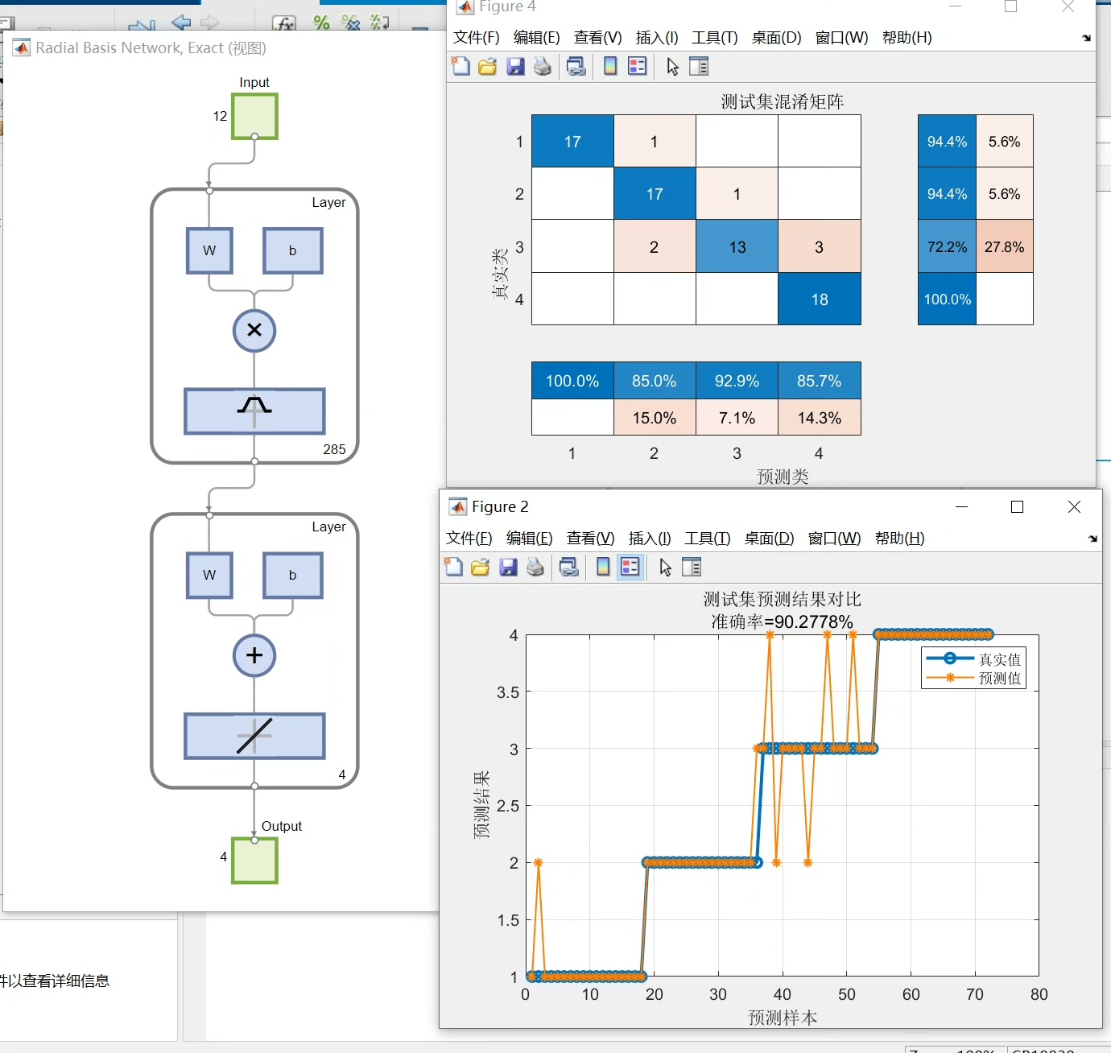Open 查看(V) menu in Figure 4

[597, 38]
